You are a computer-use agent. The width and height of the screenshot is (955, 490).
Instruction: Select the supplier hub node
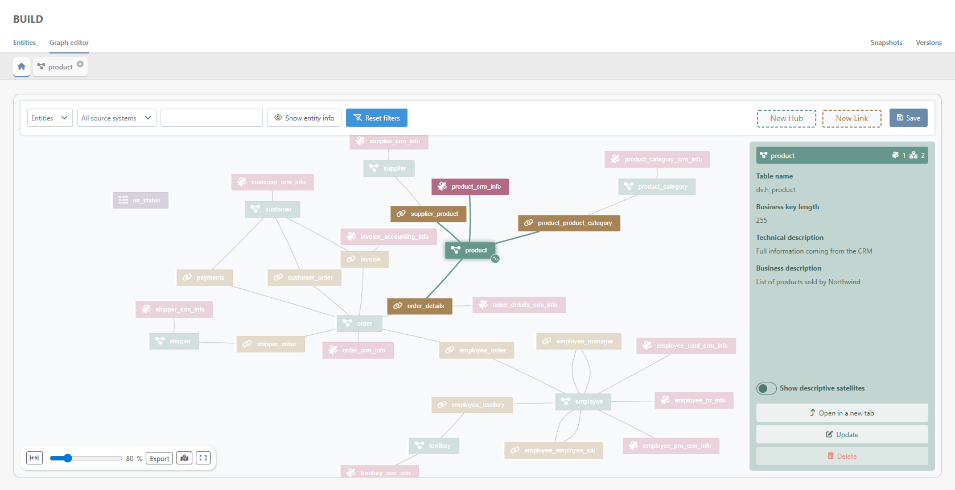point(389,168)
